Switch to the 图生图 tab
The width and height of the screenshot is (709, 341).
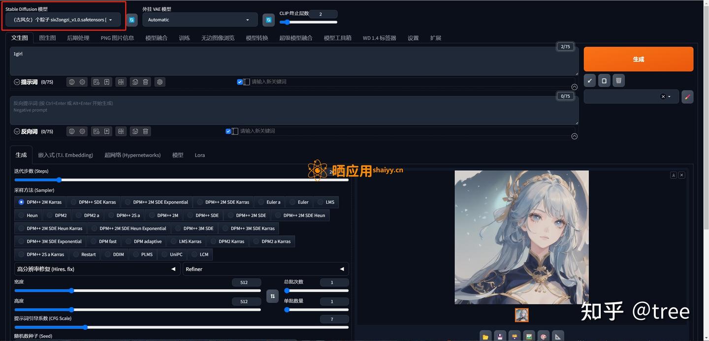click(x=47, y=37)
